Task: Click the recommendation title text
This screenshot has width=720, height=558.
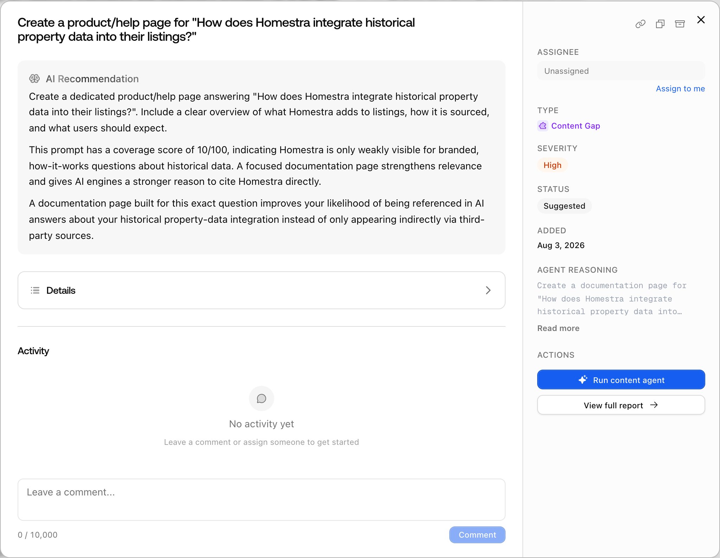Action: (x=216, y=30)
